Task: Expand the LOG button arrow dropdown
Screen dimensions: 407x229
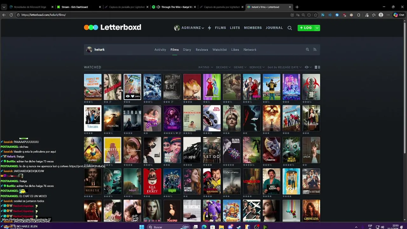Action: [x=317, y=28]
